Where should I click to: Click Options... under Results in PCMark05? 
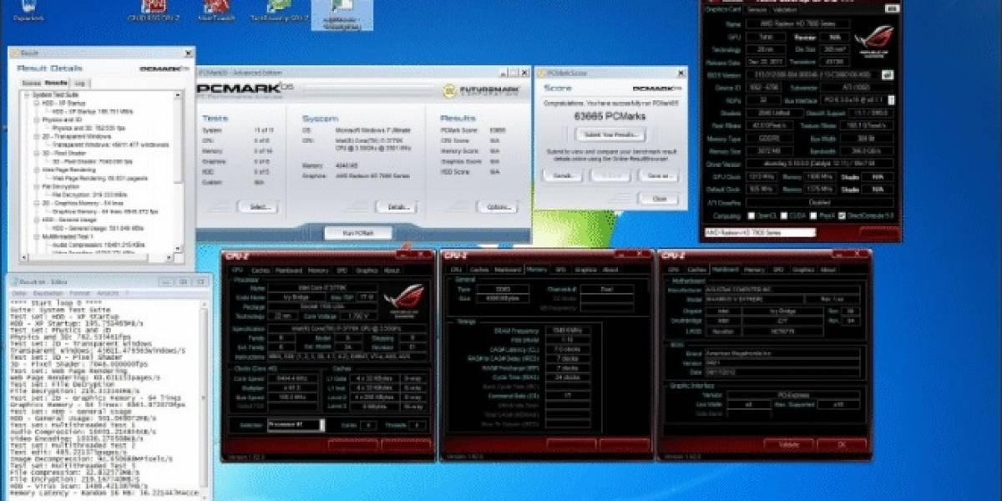tap(496, 206)
